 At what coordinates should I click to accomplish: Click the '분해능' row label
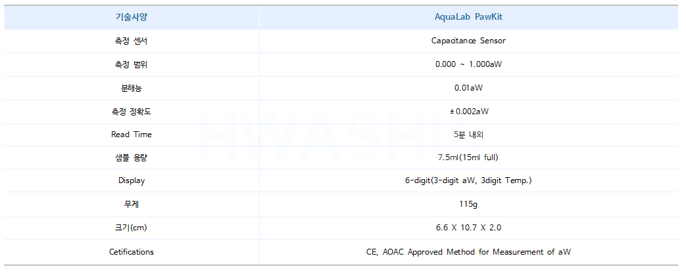(132, 88)
